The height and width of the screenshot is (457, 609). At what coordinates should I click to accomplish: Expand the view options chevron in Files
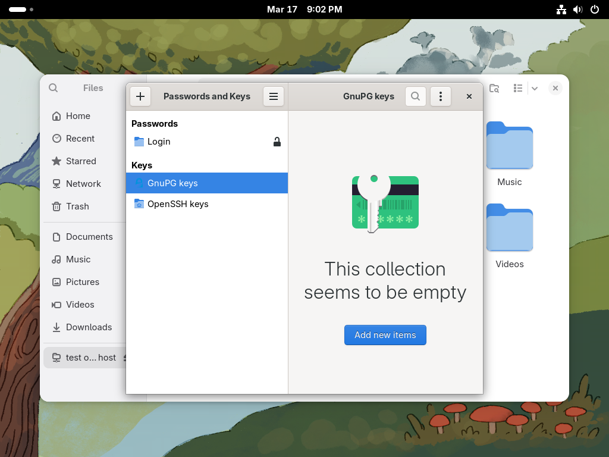(535, 88)
